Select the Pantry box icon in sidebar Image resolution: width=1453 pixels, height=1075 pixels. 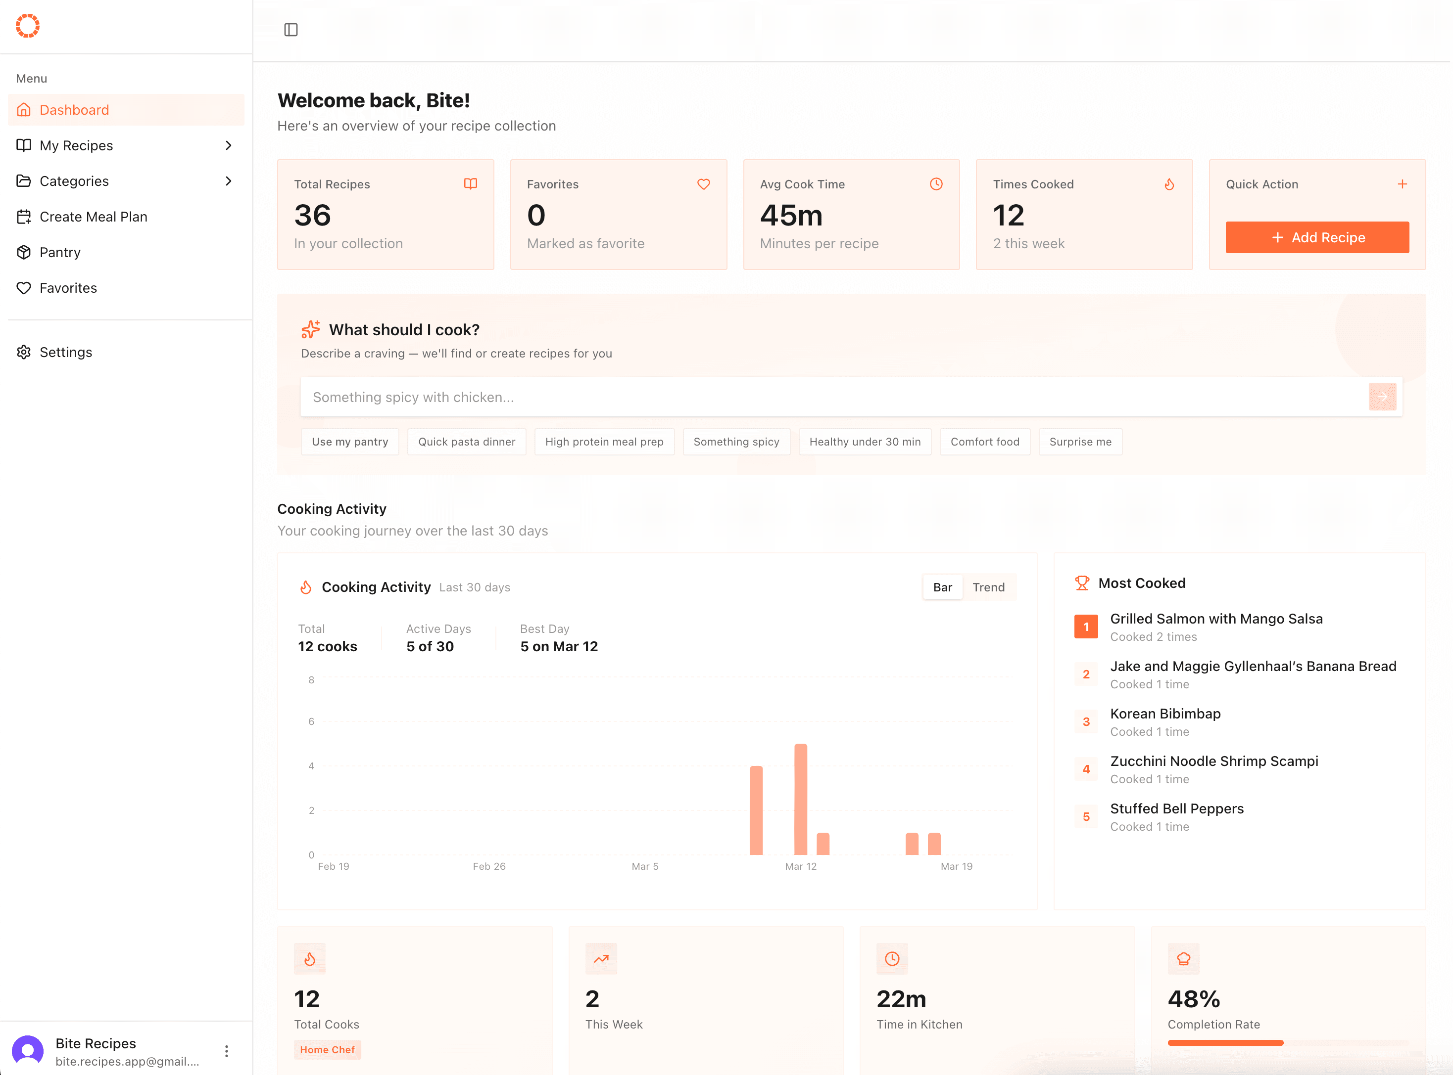(x=23, y=252)
